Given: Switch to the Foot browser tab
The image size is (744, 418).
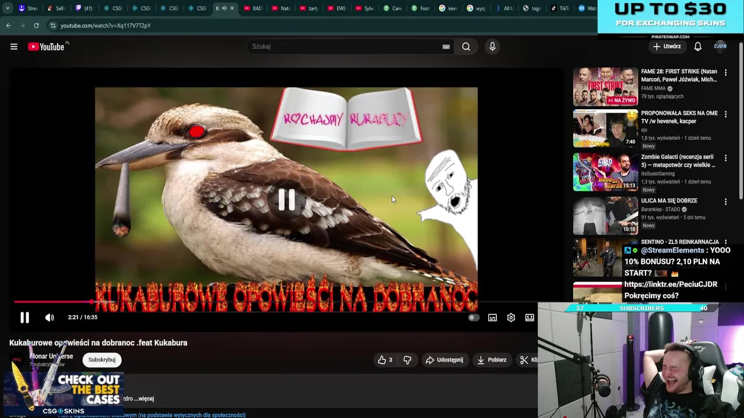Looking at the screenshot, I should coord(420,8).
